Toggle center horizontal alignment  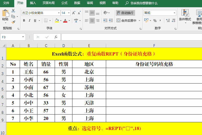pos(92,20)
